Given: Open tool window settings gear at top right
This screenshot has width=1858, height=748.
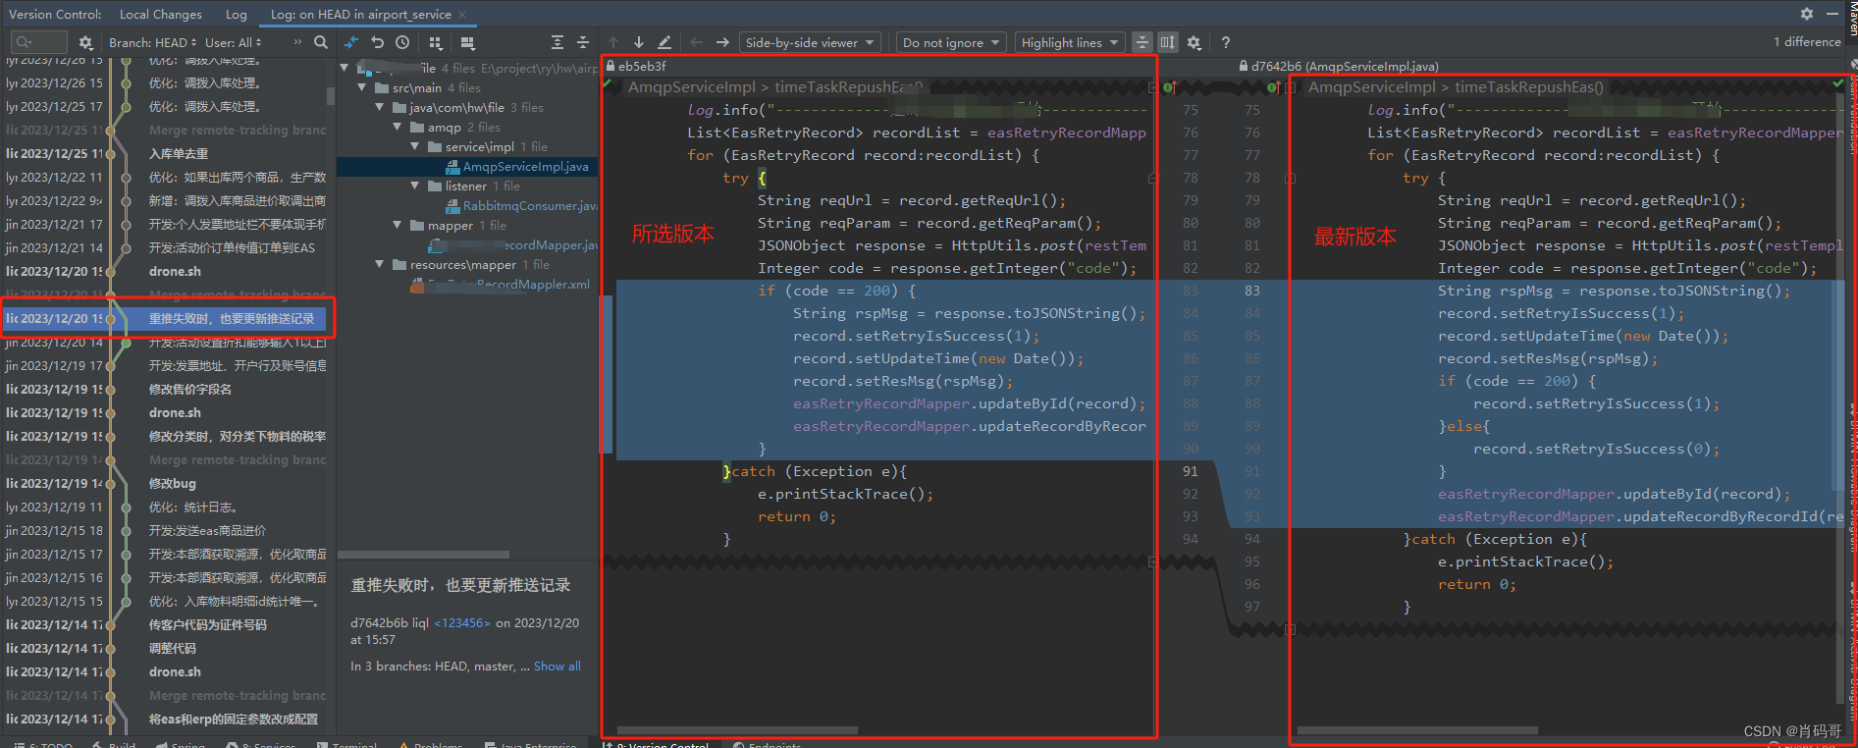Looking at the screenshot, I should [1807, 14].
